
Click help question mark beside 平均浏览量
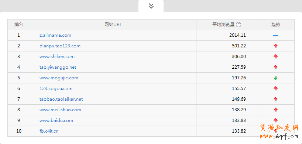click(x=238, y=25)
